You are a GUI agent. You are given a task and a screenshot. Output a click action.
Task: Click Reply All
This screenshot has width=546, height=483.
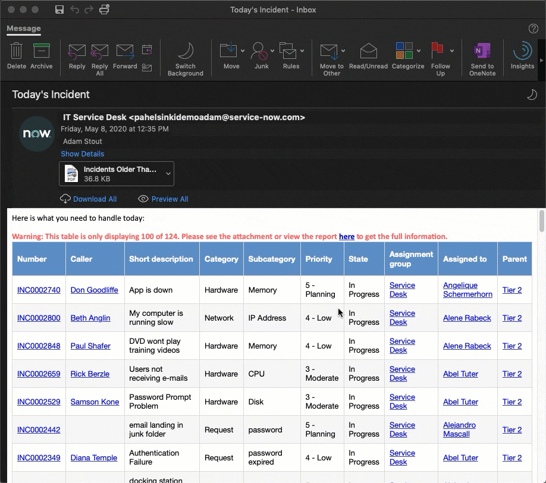point(99,57)
